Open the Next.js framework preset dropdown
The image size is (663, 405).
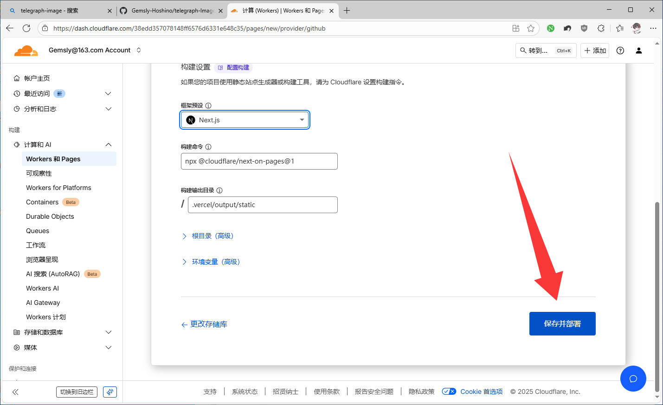(245, 120)
